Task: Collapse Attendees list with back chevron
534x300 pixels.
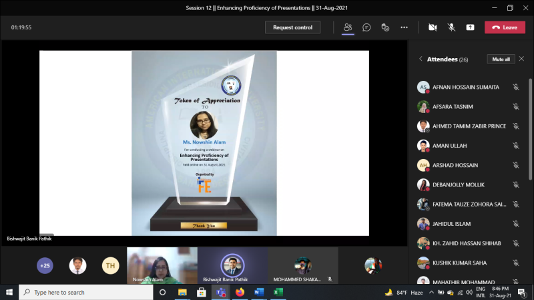Action: coord(421,59)
